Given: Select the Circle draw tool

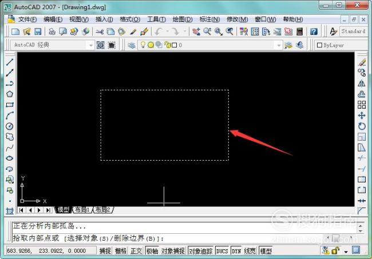Looking at the screenshot, I should [10, 126].
